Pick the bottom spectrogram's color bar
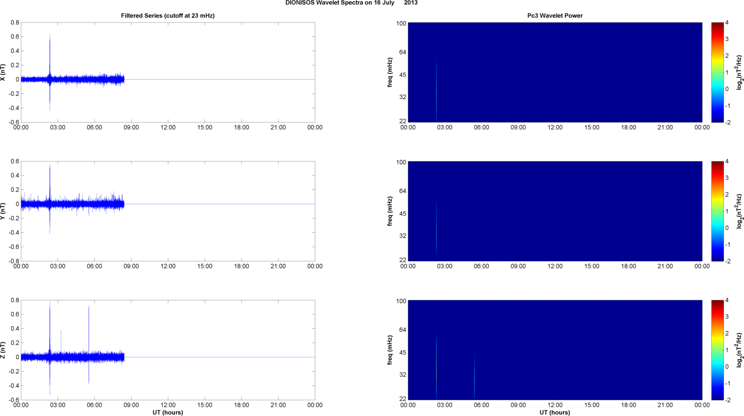Screen dimensions: 744x416 pos(717,350)
